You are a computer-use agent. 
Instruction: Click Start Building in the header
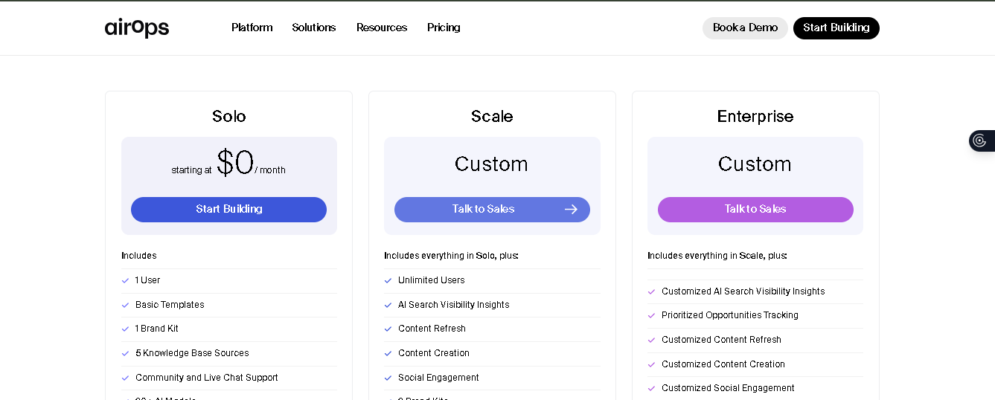(x=836, y=28)
